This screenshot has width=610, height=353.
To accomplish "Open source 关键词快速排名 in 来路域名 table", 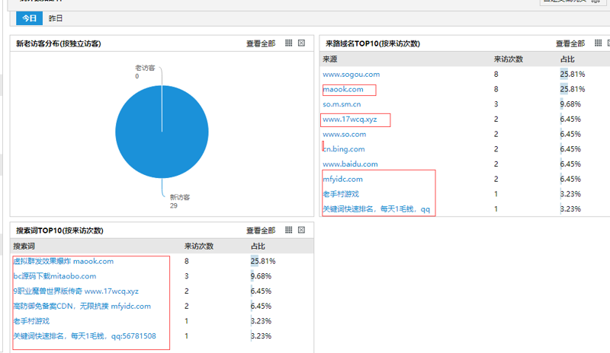I will pyautogui.click(x=376, y=209).
